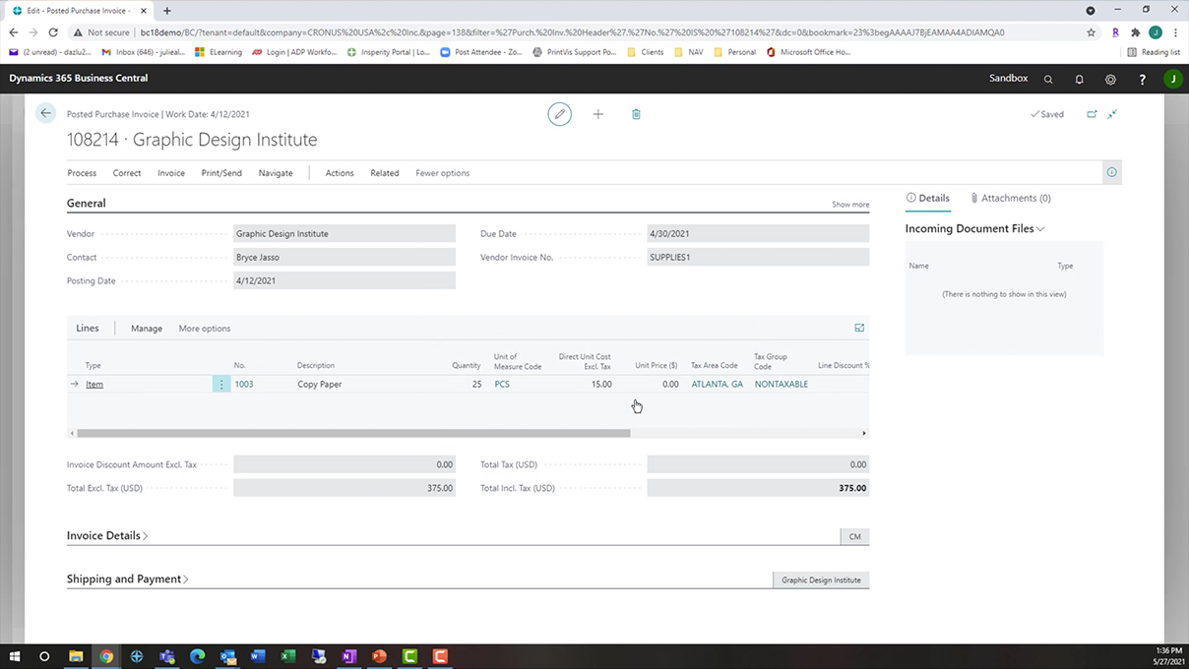Expand the Invoice Details section
This screenshot has height=669, width=1189.
pyautogui.click(x=107, y=536)
